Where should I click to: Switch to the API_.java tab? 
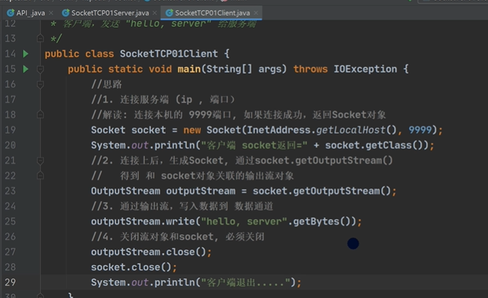coord(31,13)
